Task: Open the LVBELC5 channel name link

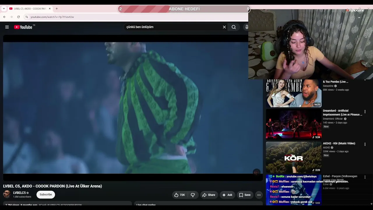Action: (19, 193)
